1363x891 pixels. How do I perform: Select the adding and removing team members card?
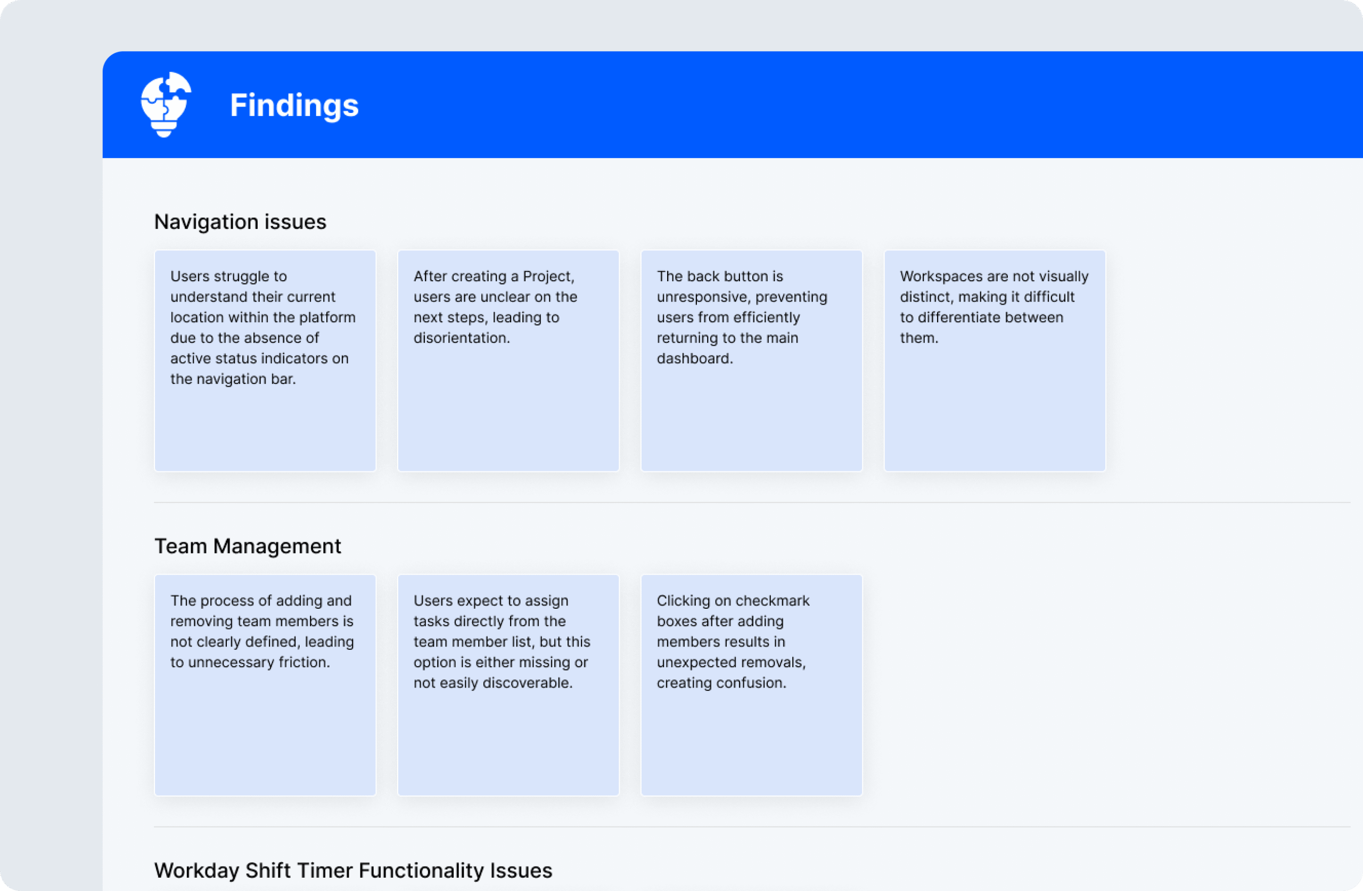[x=265, y=685]
